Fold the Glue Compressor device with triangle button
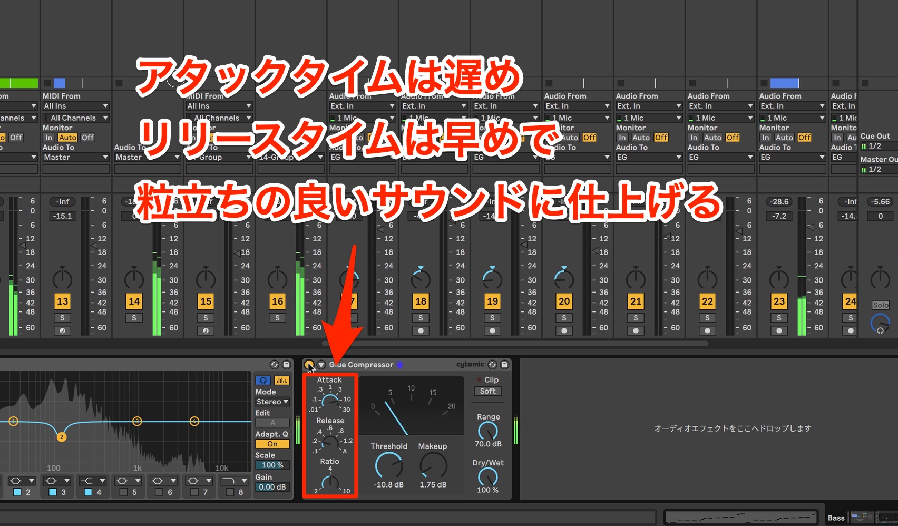The image size is (898, 526). pyautogui.click(x=321, y=365)
